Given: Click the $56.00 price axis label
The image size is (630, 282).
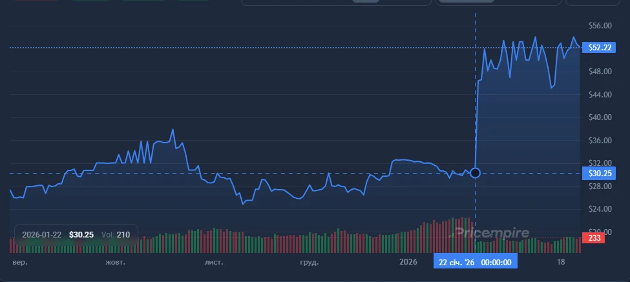Looking at the screenshot, I should (600, 26).
